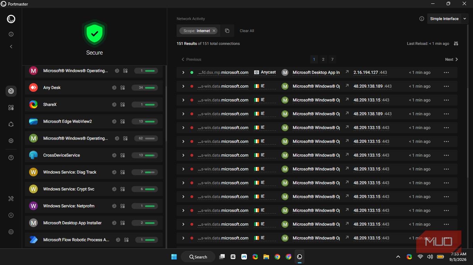Click the 2.16.194.127 :443 address
Screen dimensions: 473x265
(x=370, y=72)
